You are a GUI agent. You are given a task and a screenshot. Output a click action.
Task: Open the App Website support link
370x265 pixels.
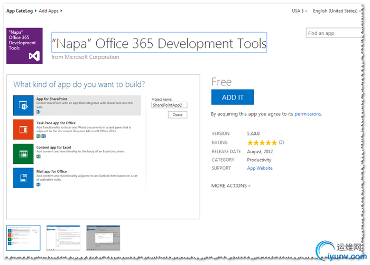pyautogui.click(x=260, y=168)
